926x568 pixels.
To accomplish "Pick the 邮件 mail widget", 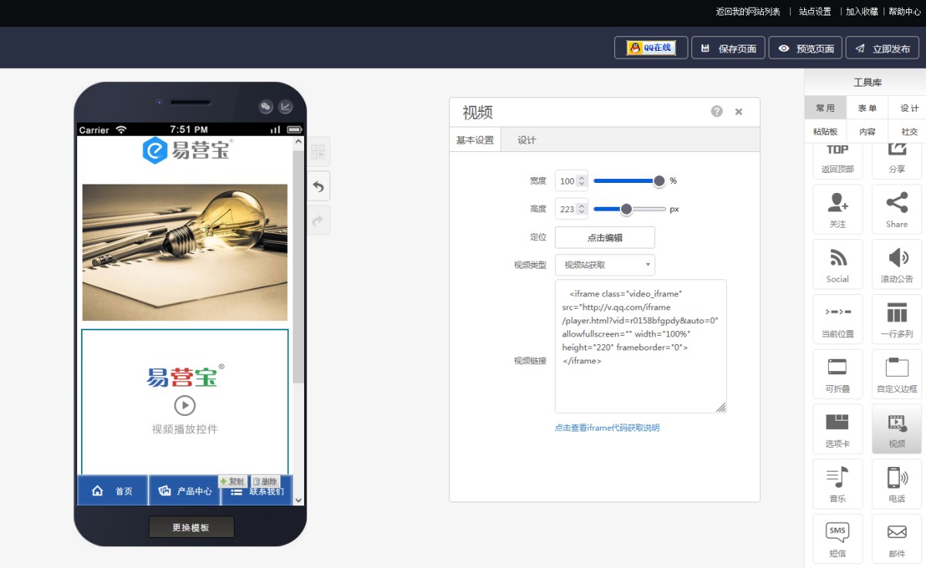I will pos(897,538).
